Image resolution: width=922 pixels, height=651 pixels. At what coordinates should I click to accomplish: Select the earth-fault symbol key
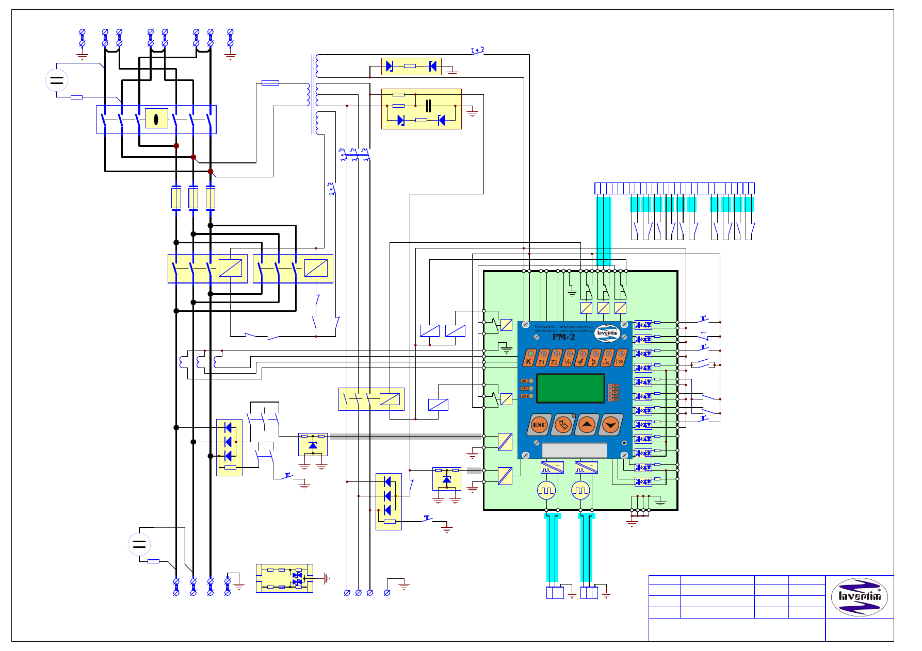(581, 358)
